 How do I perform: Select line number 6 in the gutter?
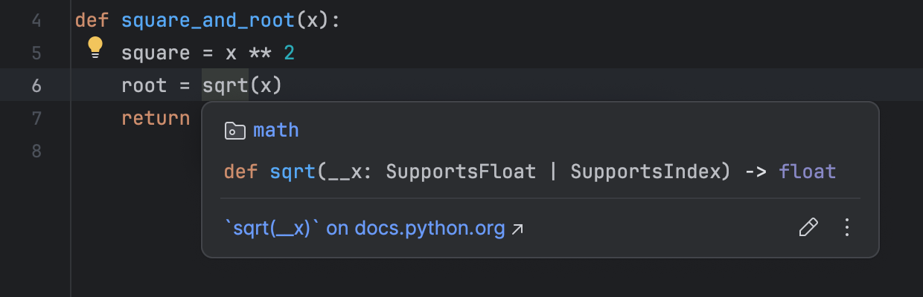click(x=37, y=85)
